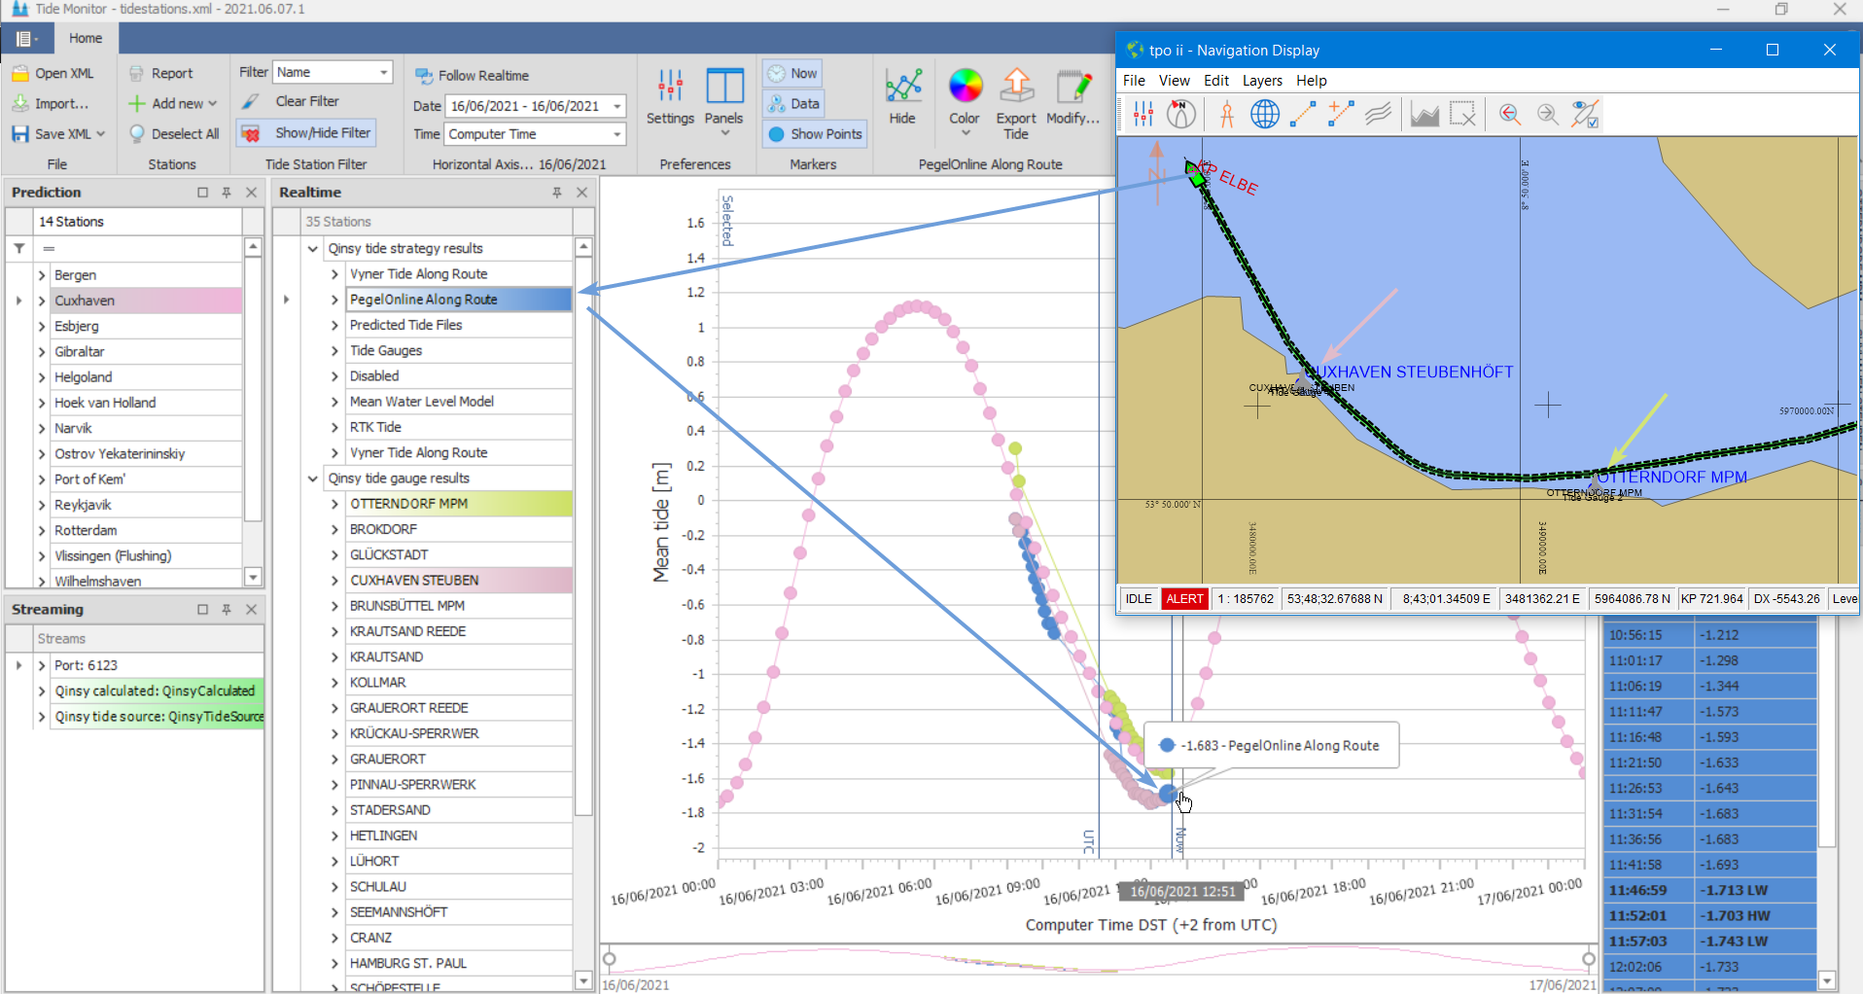
Task: Toggle Show Points markers
Action: 815,134
